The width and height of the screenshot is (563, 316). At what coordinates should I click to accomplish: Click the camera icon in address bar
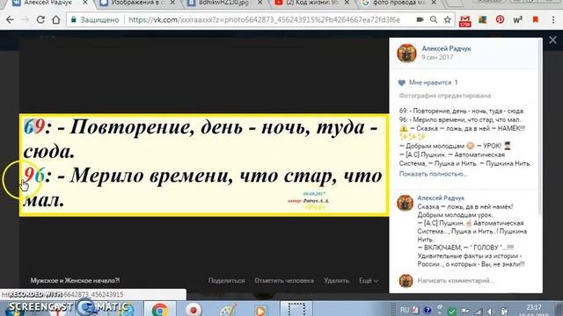click(x=420, y=19)
